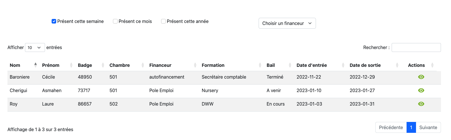The image size is (451, 140).
Task: Open the eye icon in Roy's row
Action: [421, 104]
